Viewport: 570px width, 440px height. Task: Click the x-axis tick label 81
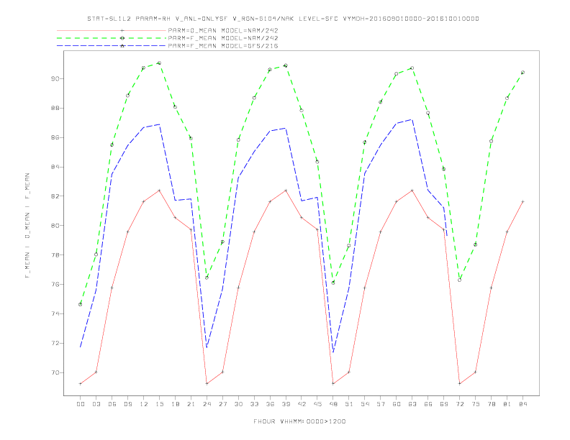click(507, 404)
